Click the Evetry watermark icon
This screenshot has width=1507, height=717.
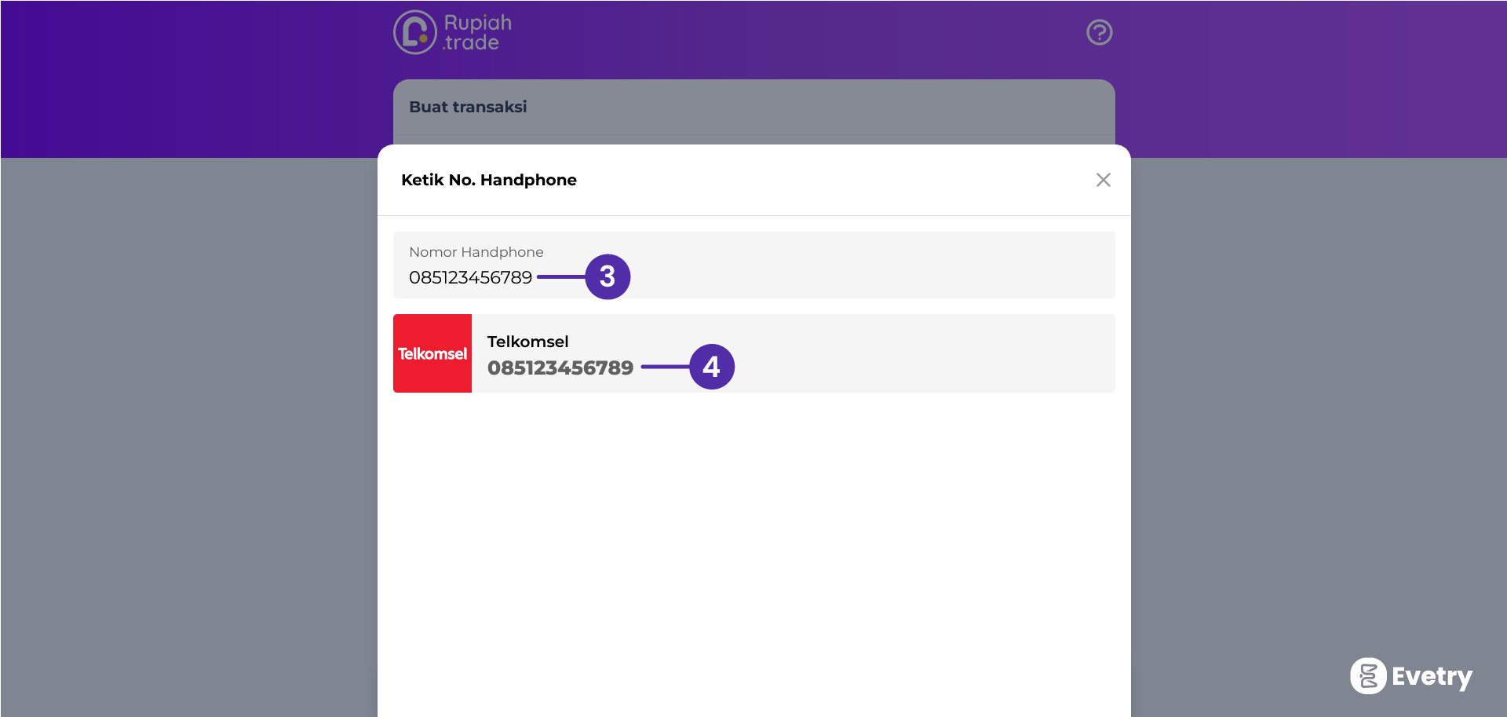click(x=1368, y=675)
